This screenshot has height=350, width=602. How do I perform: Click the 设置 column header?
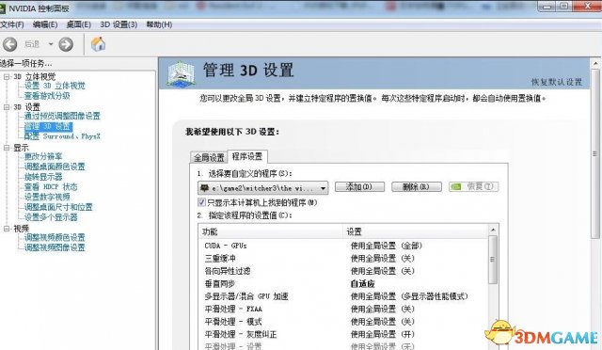(415, 231)
